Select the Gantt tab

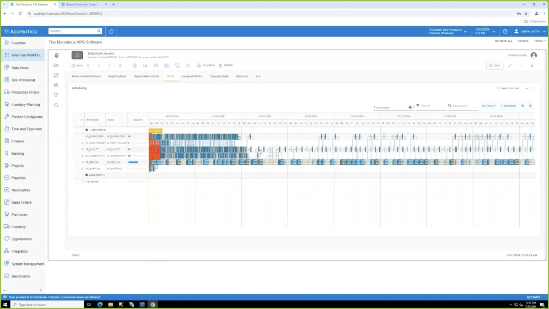(170, 76)
